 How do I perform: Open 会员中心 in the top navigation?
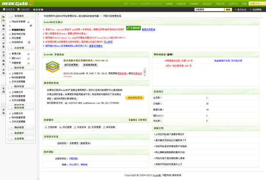(x=233, y=4)
